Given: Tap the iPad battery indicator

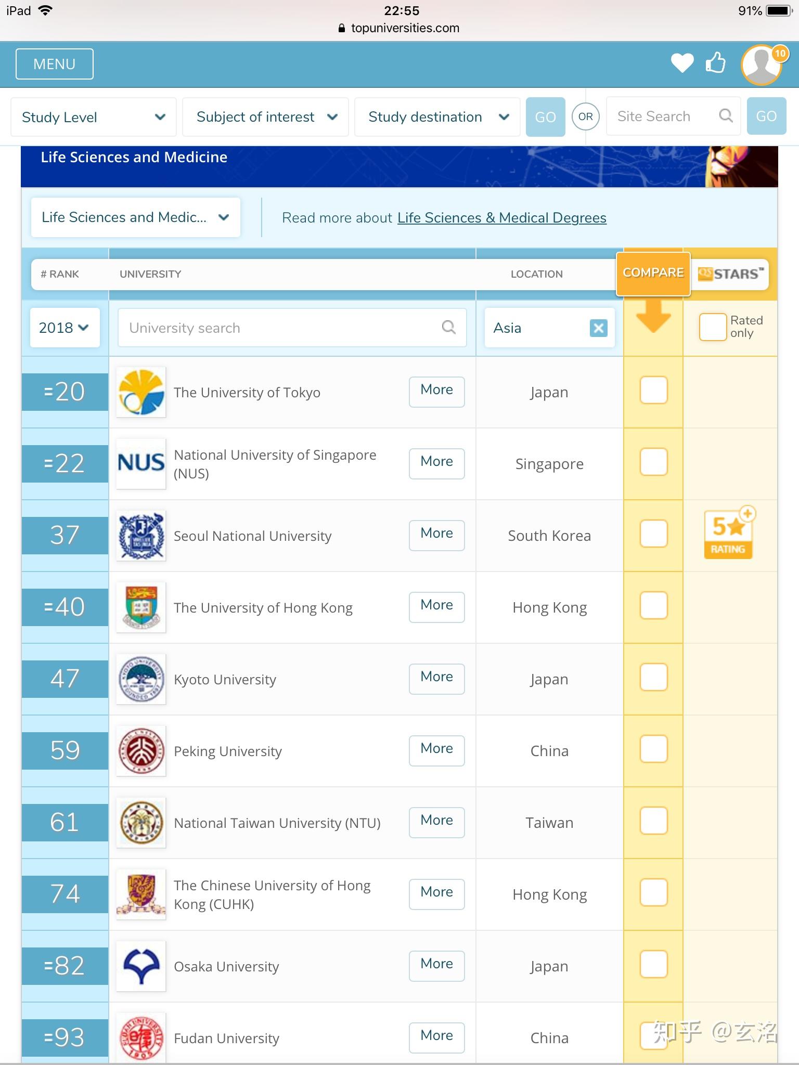Looking at the screenshot, I should coord(779,11).
